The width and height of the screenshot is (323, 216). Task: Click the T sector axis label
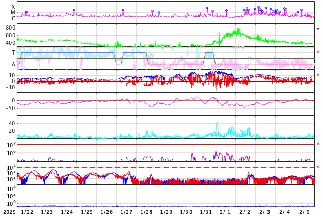[13, 52]
